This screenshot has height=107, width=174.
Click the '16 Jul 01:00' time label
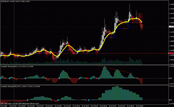(31, 106)
